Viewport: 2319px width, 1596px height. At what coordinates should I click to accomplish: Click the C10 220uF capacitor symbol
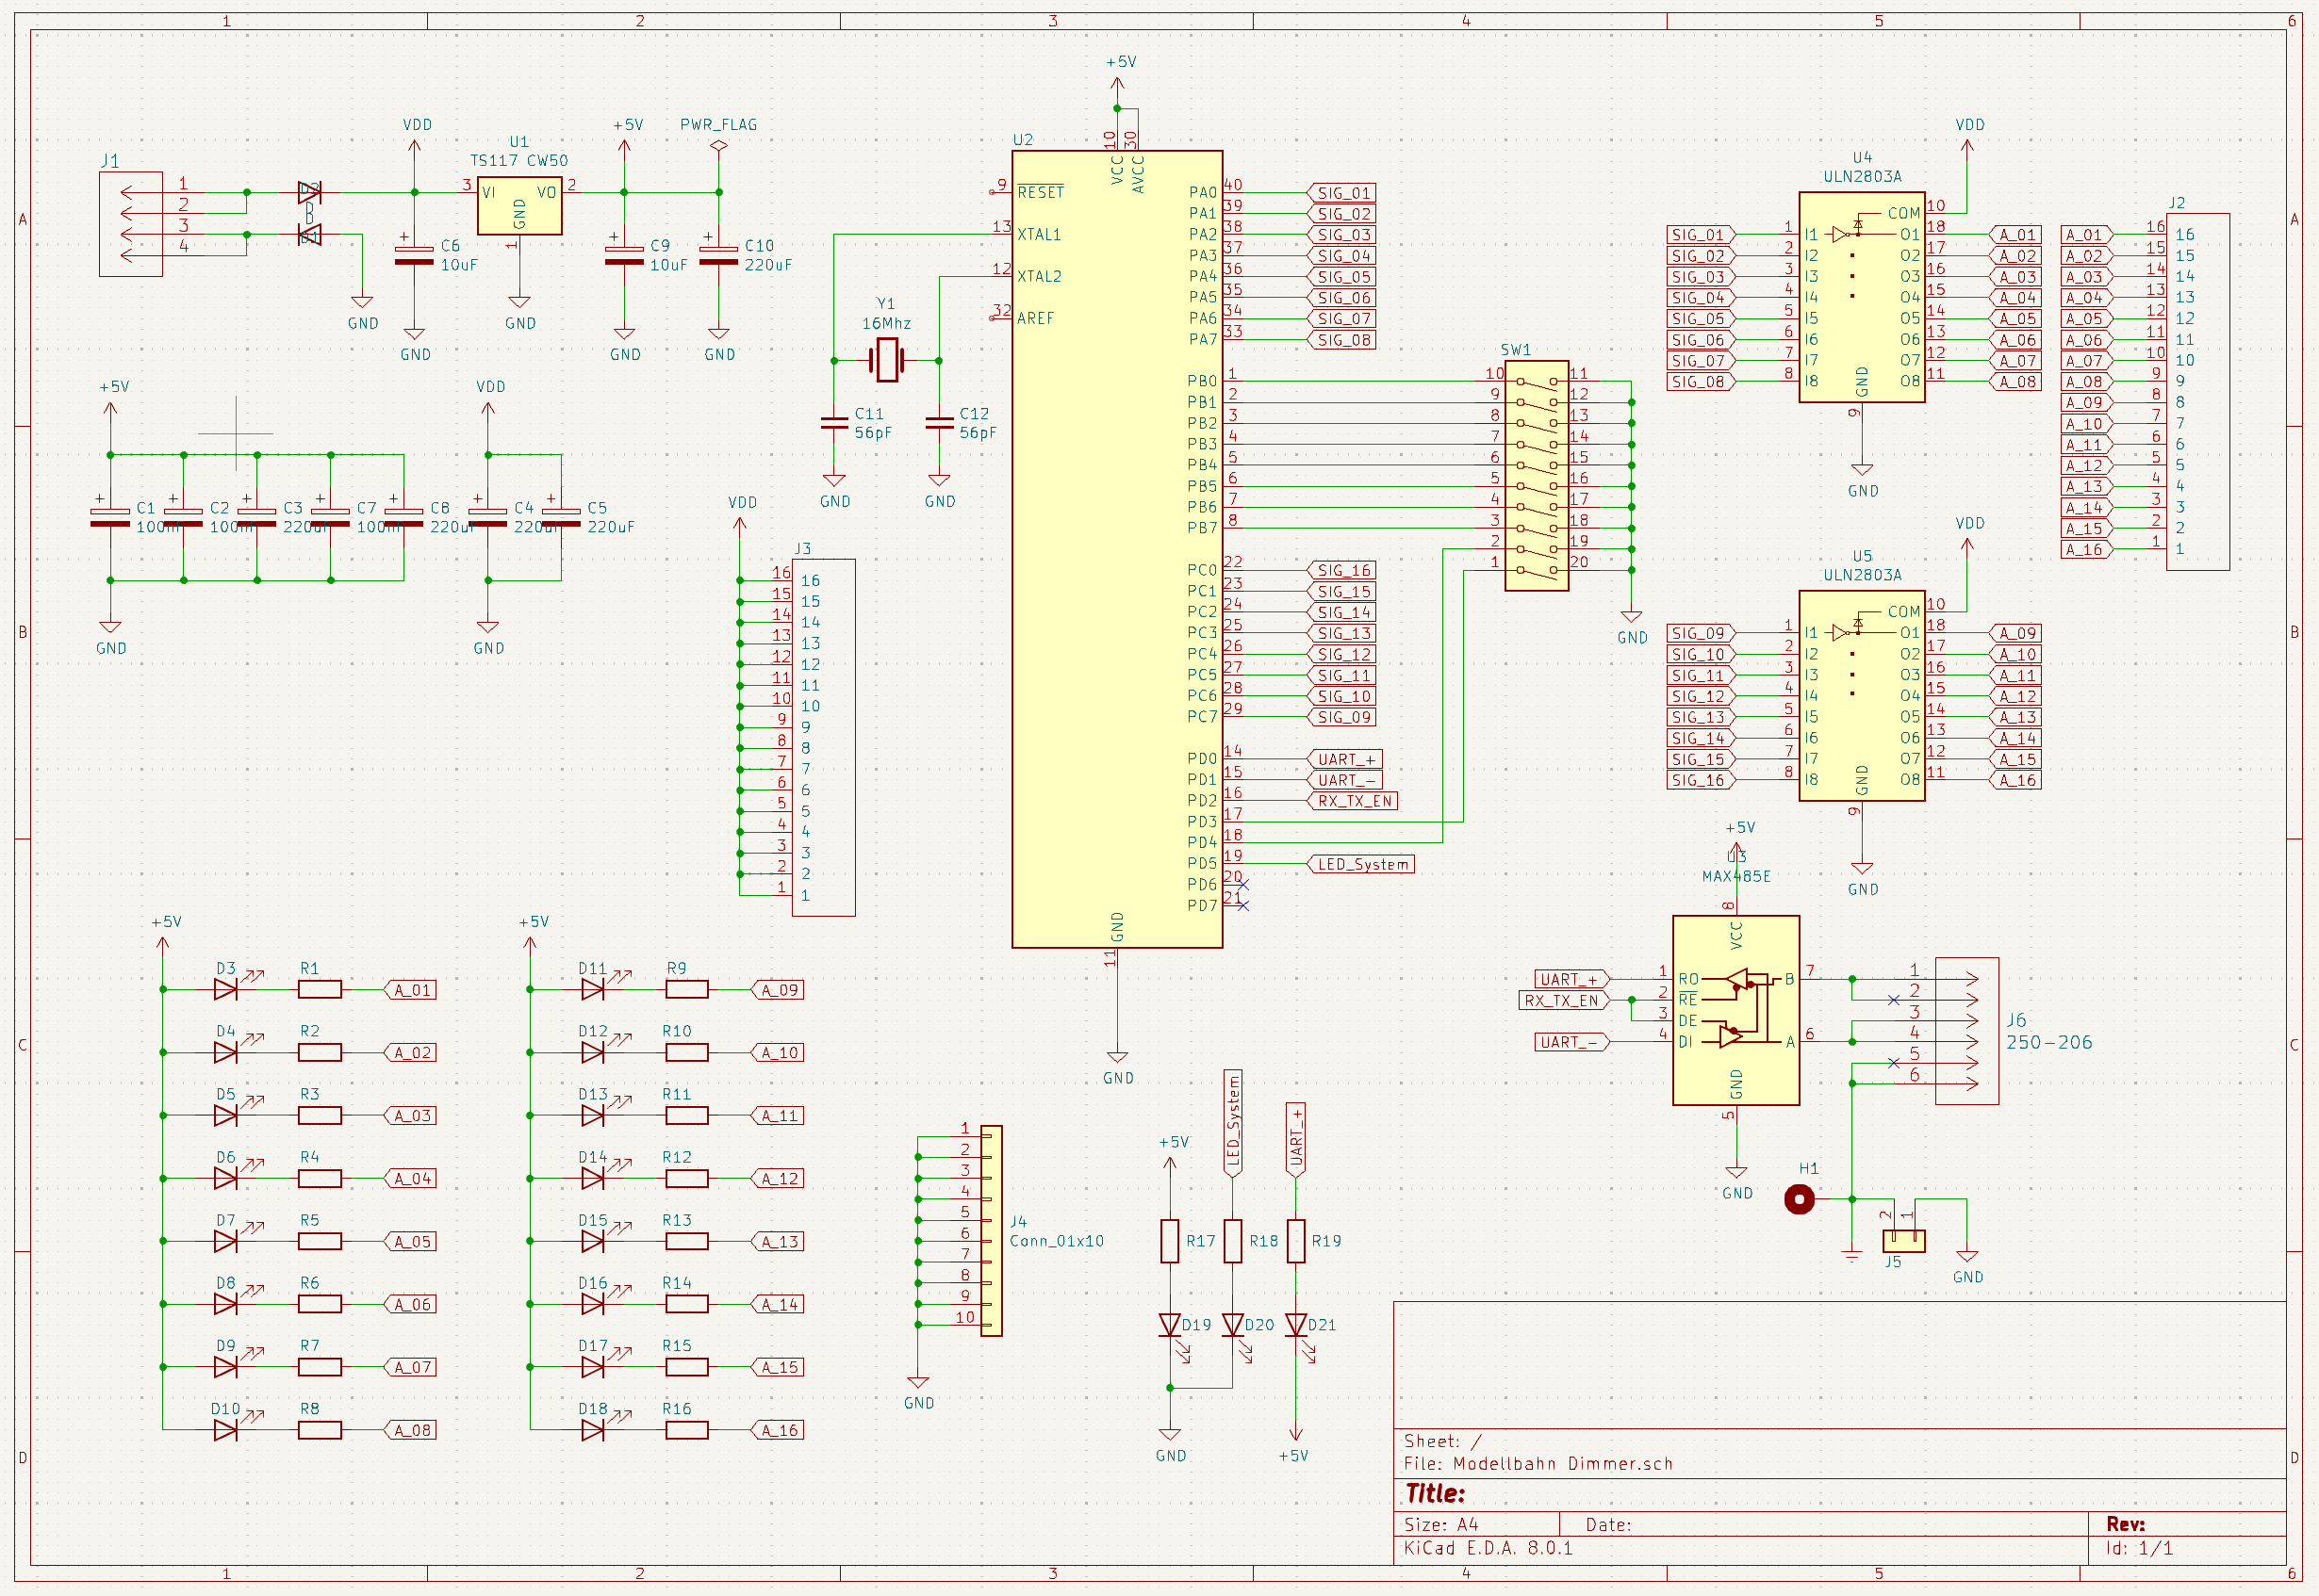[718, 256]
